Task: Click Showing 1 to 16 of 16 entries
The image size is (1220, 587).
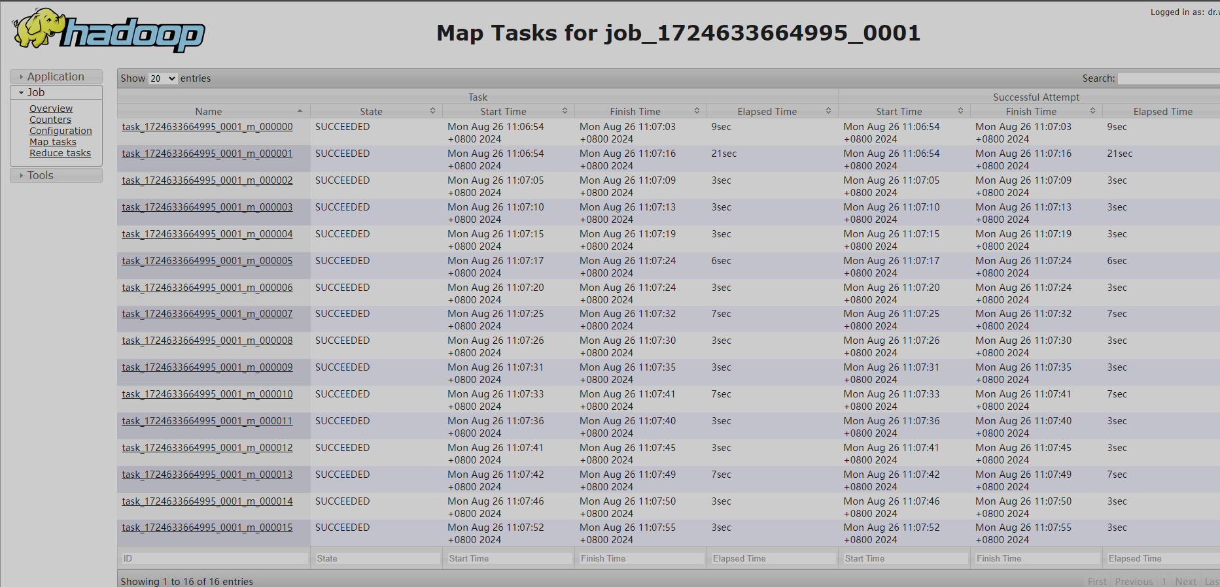Action: pos(186,581)
